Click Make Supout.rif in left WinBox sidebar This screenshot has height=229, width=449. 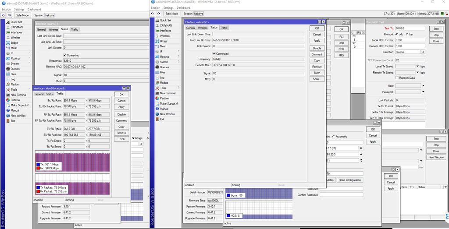[x=19, y=105]
